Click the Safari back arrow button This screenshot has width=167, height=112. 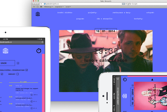click(x=34, y=4)
